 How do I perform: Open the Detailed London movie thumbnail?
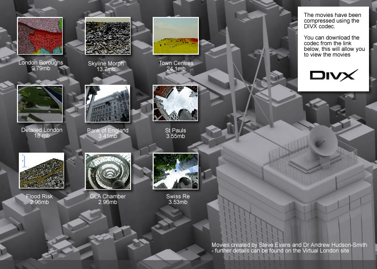coord(40,104)
